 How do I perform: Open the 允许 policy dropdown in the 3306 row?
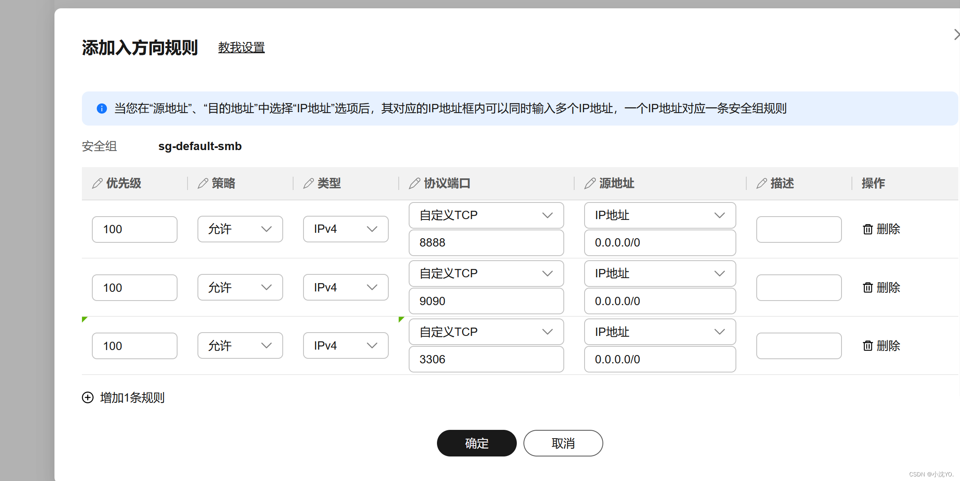(240, 345)
